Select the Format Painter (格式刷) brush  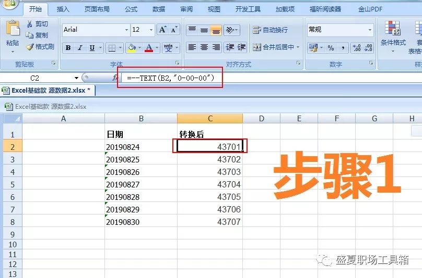(x=30, y=47)
